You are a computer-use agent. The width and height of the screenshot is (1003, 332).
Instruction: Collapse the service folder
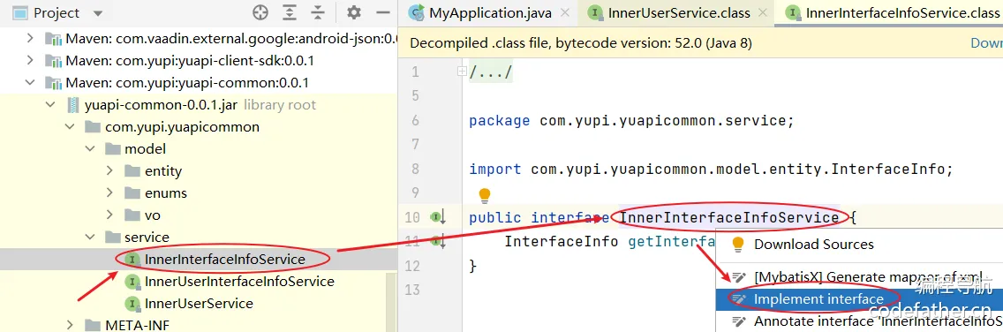coord(90,238)
